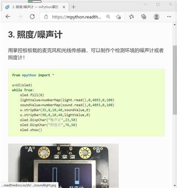Click the site lock security icon
Screen dimensions: 177x188
point(46,16)
